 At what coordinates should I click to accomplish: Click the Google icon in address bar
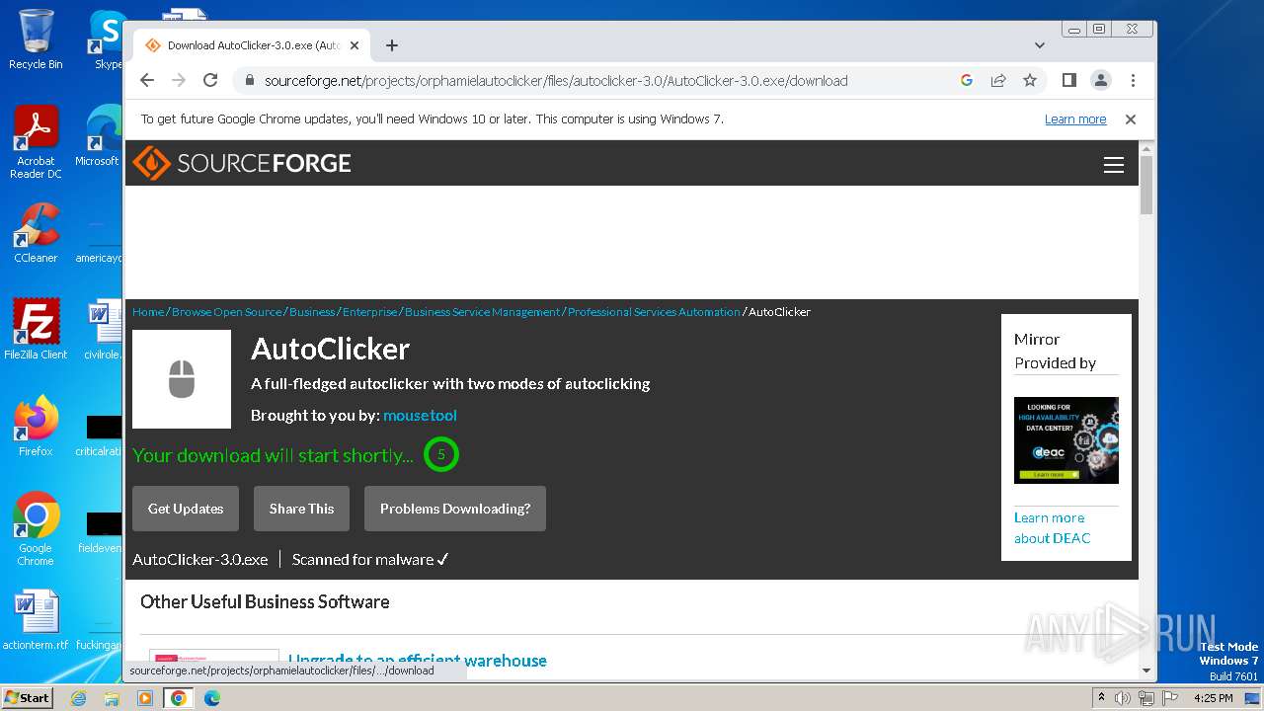(x=967, y=81)
